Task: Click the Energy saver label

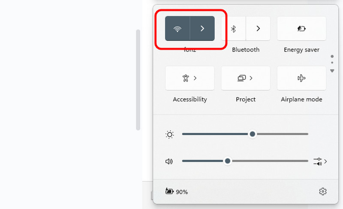Action: tap(301, 50)
